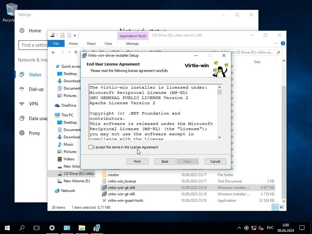Open the File menu in File Explorer
This screenshot has width=312, height=234.
coord(56,43)
